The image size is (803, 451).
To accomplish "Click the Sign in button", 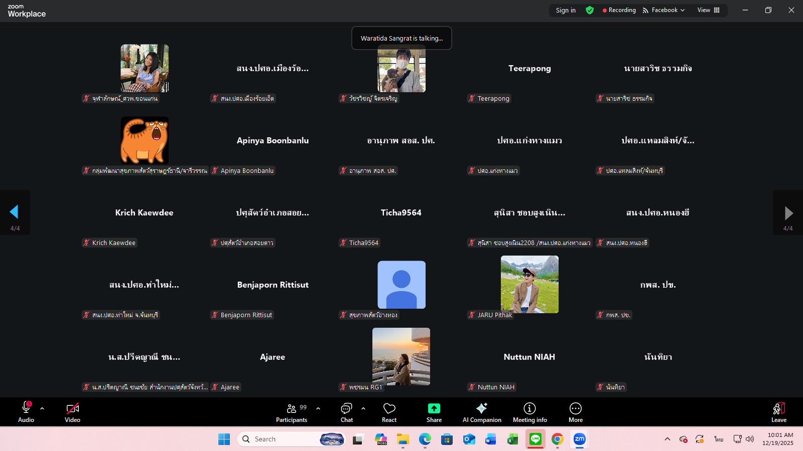I will 566,10.
